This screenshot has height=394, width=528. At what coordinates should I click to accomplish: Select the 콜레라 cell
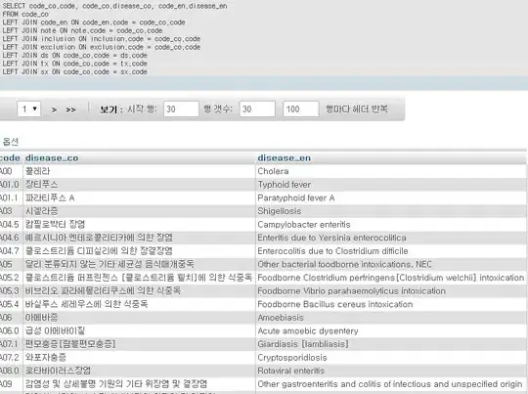click(x=139, y=171)
